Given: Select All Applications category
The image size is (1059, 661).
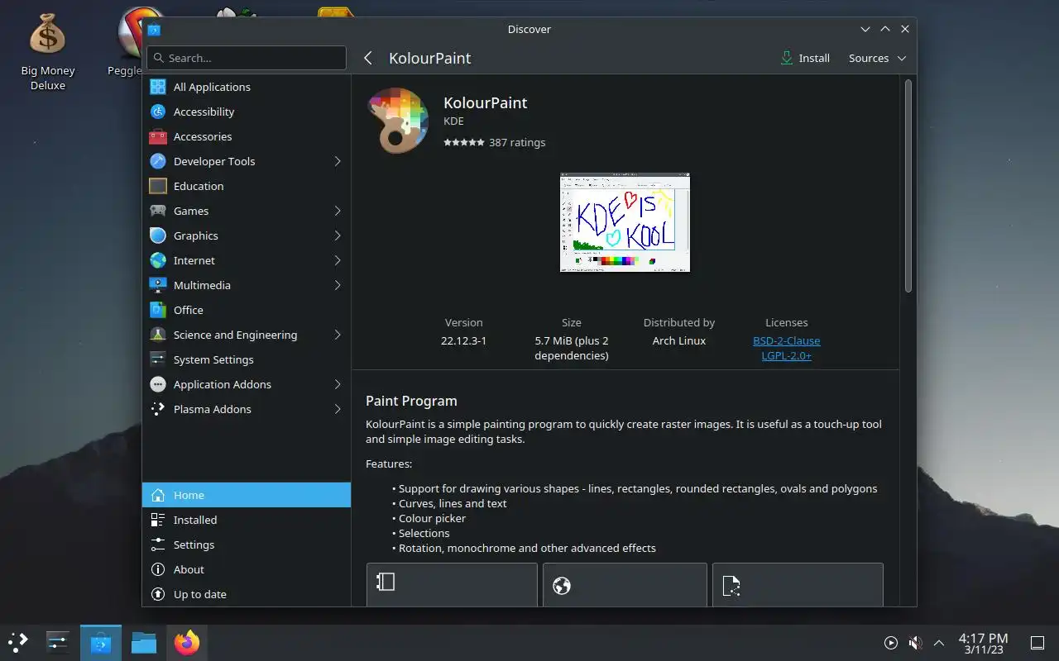Looking at the screenshot, I should coord(247,87).
